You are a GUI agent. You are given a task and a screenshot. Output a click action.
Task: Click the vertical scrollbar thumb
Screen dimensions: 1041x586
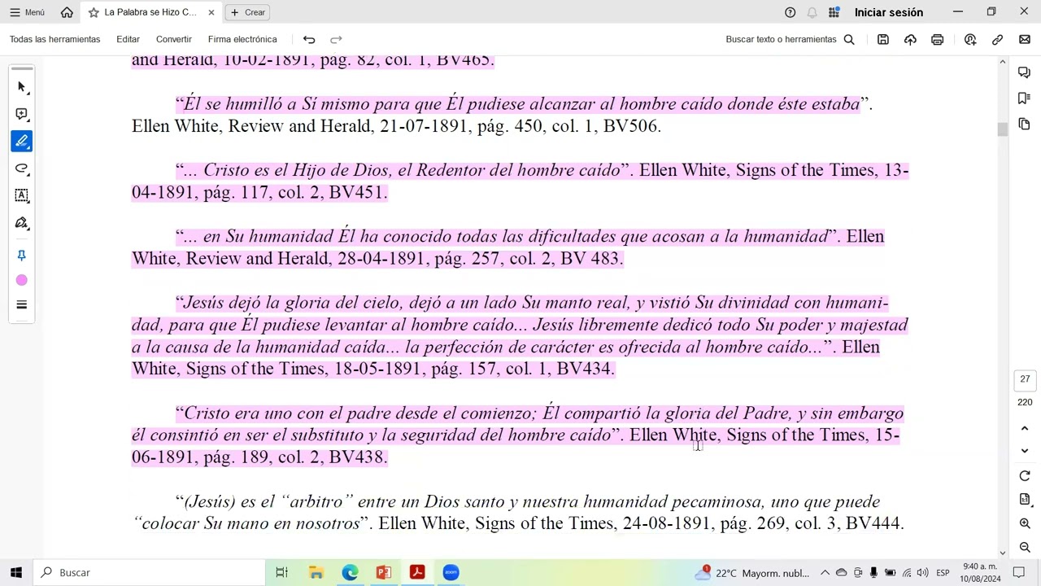(x=1002, y=129)
